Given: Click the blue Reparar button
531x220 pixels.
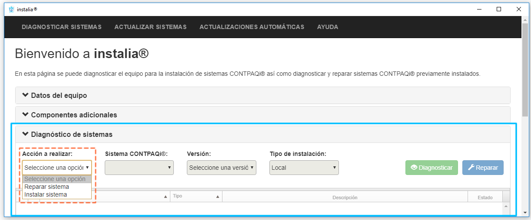Looking at the screenshot, I should point(483,168).
